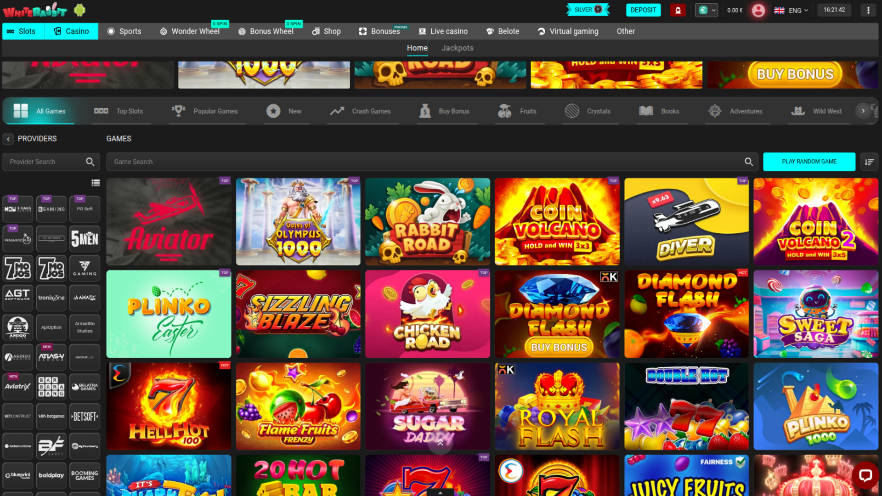882x496 pixels.
Task: Switch provider panel to list view
Action: pos(96,182)
